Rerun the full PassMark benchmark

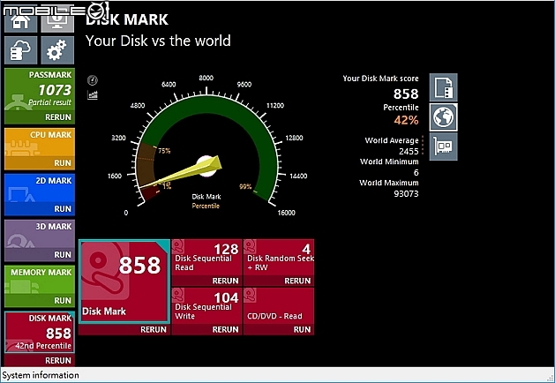(x=40, y=117)
